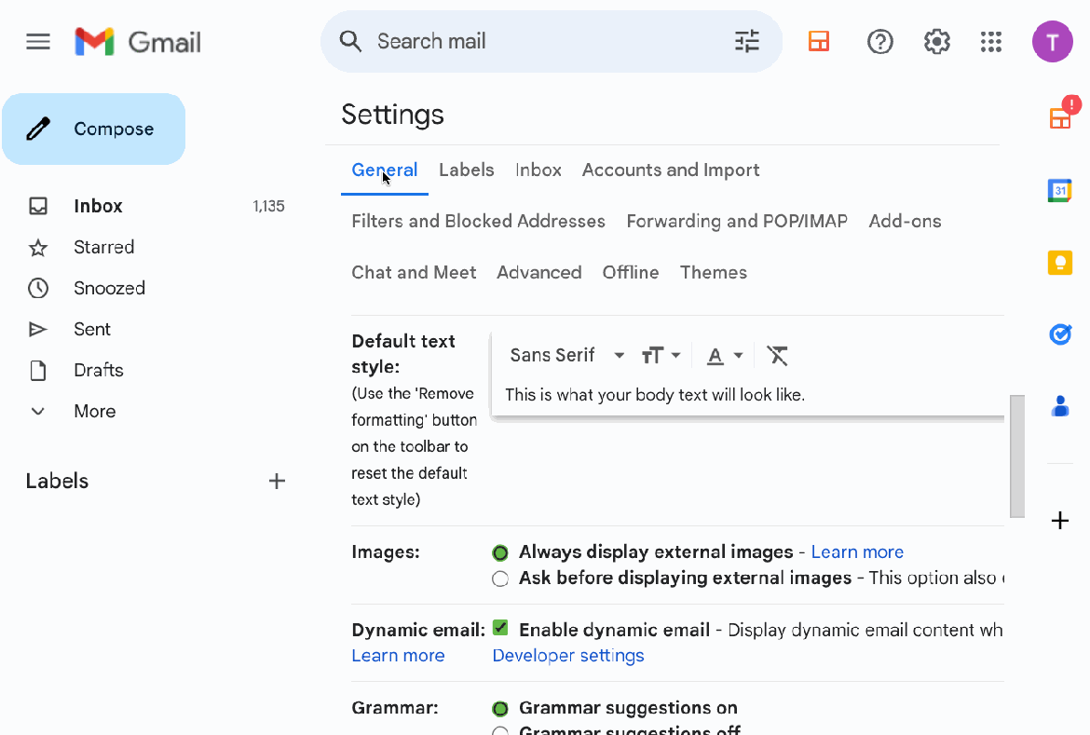Viewport: 1090px width, 735px height.
Task: Click the Sent arrow icon
Action: [38, 329]
